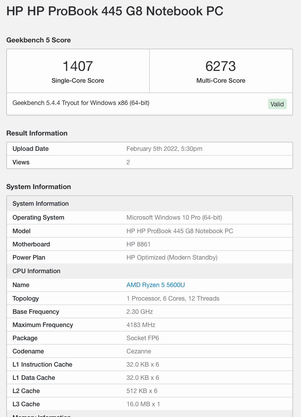
Task: Click the CPU Information header row
Action: (x=149, y=271)
